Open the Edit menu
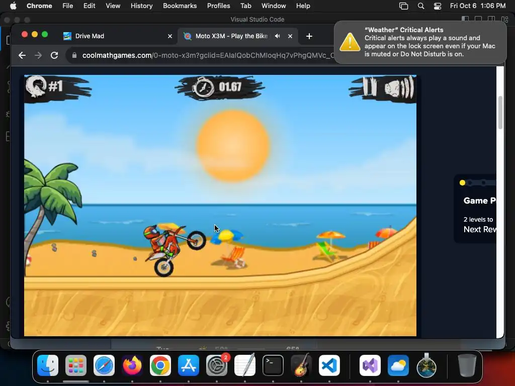 tap(89, 6)
